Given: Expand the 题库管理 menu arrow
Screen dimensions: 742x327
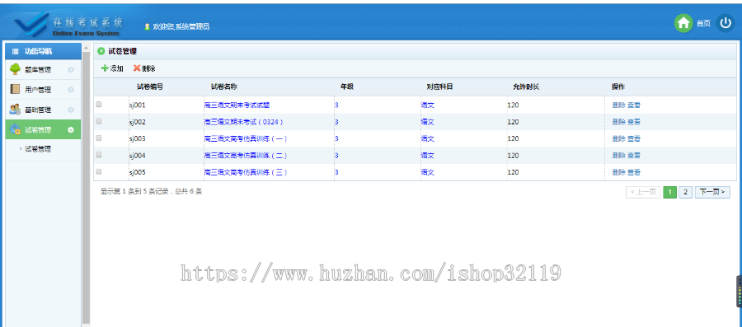Looking at the screenshot, I should click(x=71, y=70).
